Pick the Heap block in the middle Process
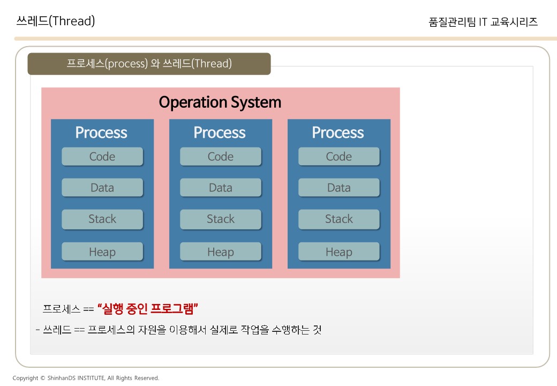 [x=221, y=251]
